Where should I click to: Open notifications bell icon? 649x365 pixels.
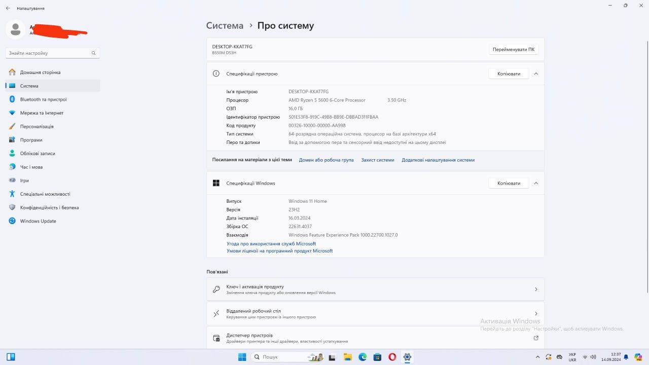coord(626,357)
